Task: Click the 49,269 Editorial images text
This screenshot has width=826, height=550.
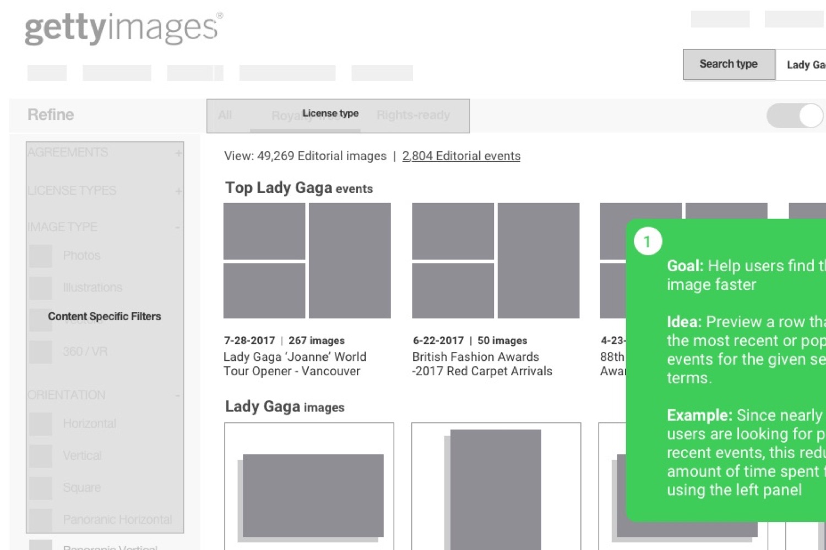Action: pos(322,156)
